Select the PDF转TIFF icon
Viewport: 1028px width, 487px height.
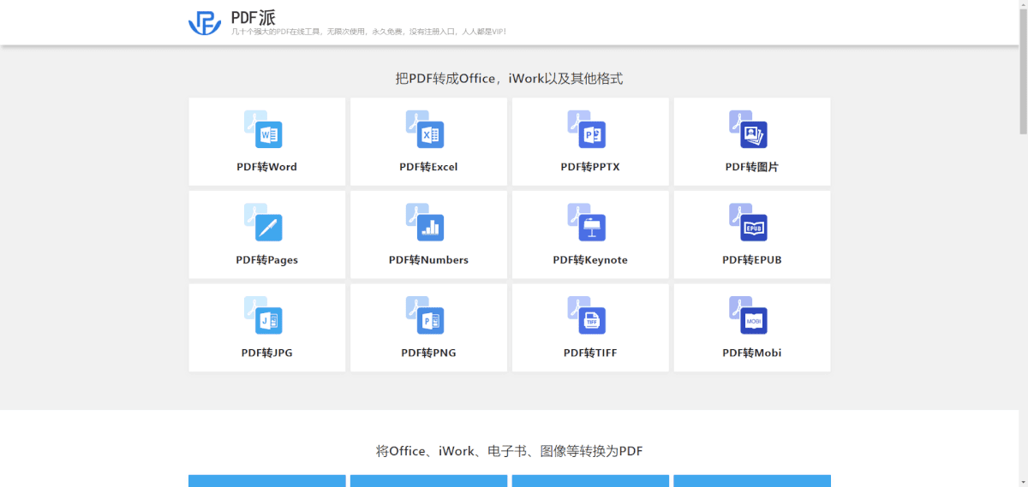(x=588, y=317)
